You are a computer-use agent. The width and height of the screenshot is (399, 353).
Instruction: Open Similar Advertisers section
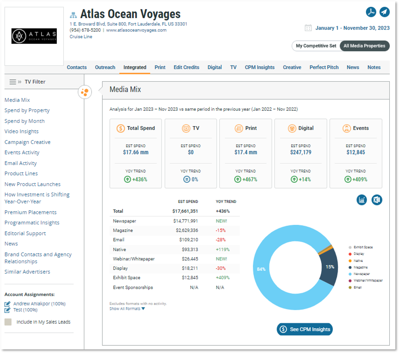coord(27,272)
